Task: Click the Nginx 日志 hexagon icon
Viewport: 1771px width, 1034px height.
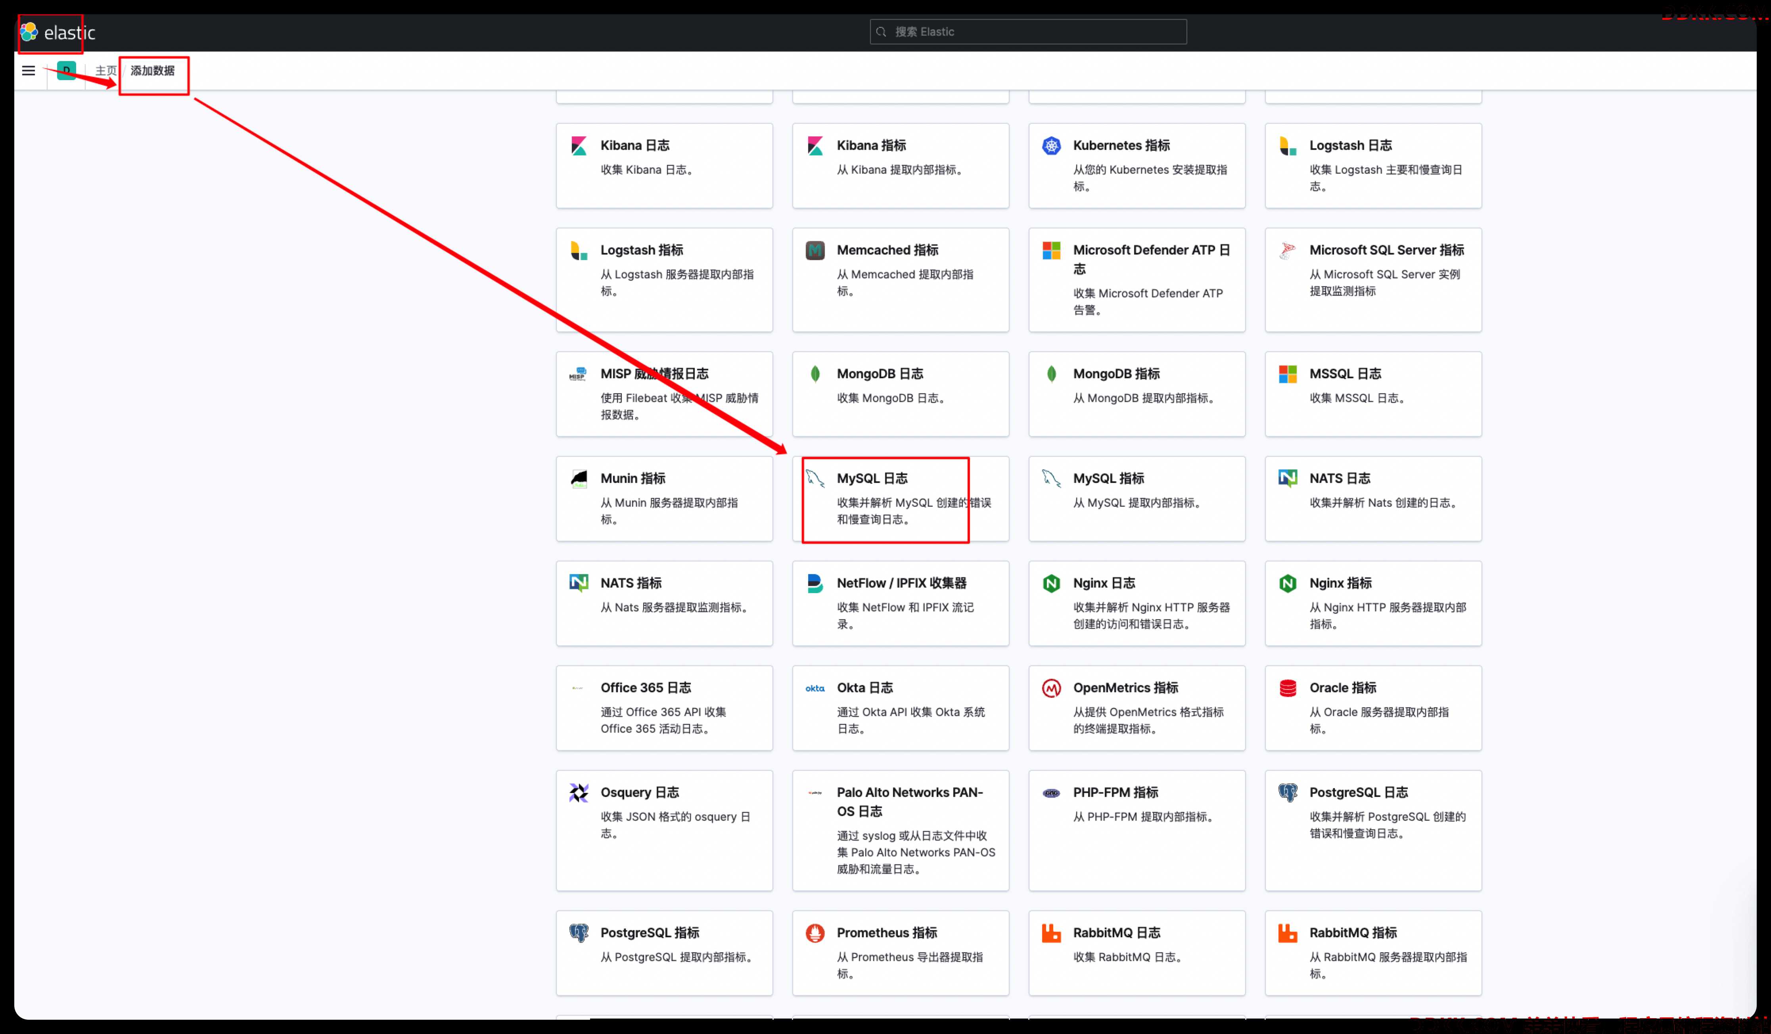Action: (x=1051, y=583)
